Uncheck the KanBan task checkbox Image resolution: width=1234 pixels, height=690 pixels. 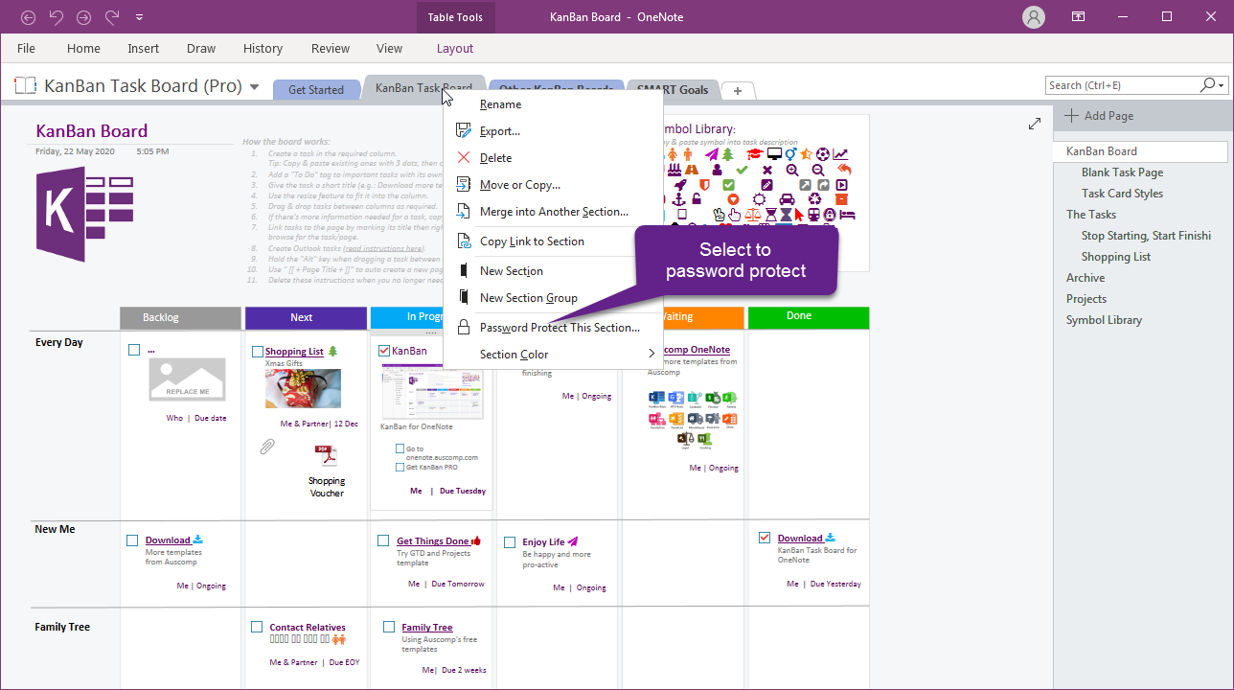tap(384, 351)
